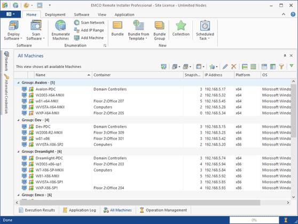Pin the All Machines panel
This screenshot has width=298, height=224.
tap(285, 56)
